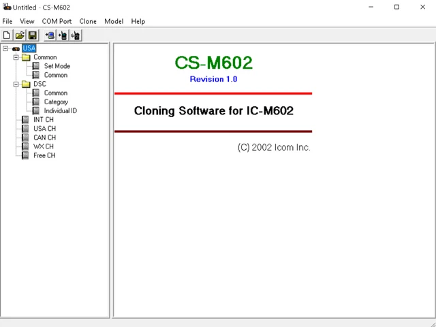Select Category under DSC
This screenshot has width=436, height=327.
pyautogui.click(x=56, y=102)
